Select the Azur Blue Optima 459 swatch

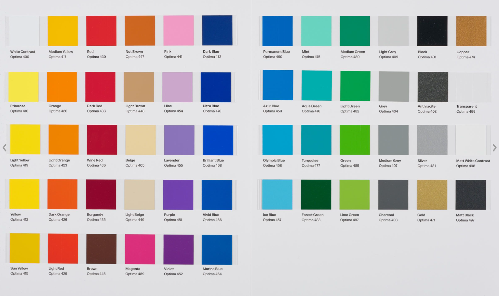click(x=278, y=85)
